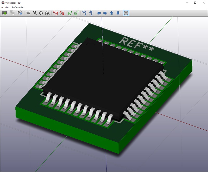This screenshot has height=172, width=208.
Task: Toggle orthographic projection cube button
Action: point(126,13)
